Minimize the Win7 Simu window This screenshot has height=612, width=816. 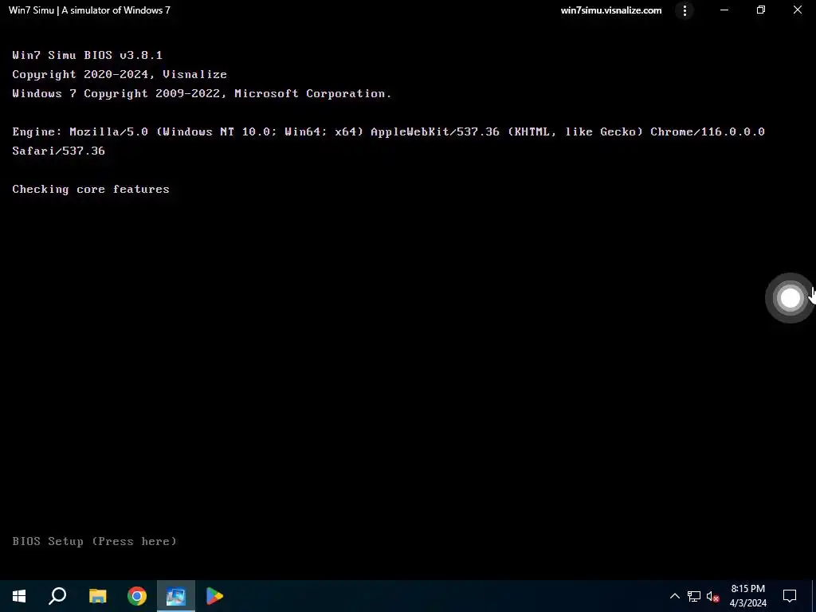(724, 10)
